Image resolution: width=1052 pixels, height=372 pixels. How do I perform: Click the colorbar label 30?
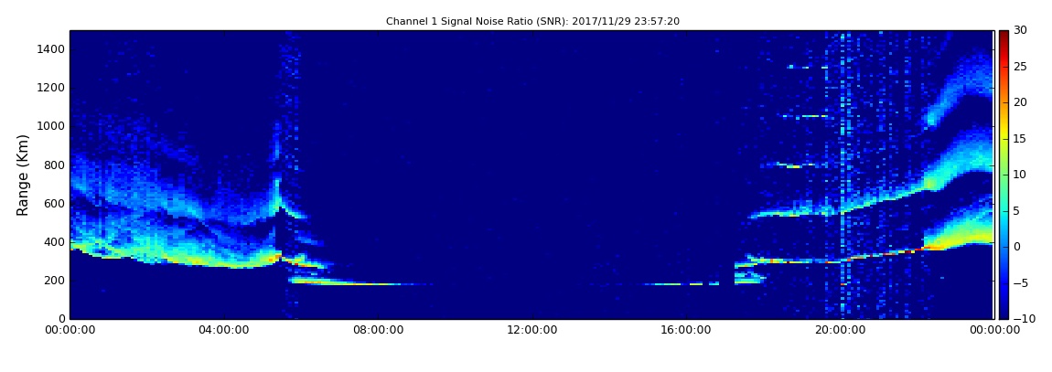click(x=1021, y=30)
